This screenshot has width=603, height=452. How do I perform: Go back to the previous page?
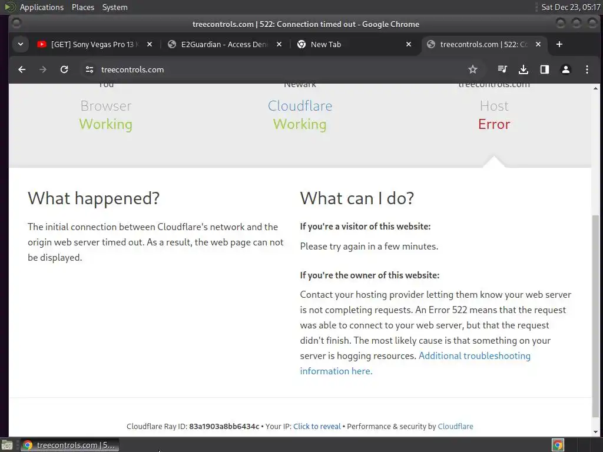[22, 69]
